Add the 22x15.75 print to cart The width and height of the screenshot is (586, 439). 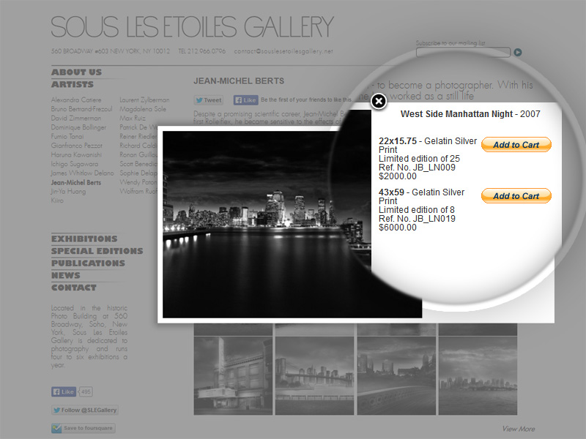(516, 144)
